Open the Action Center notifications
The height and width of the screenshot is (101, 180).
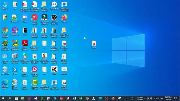(175, 98)
